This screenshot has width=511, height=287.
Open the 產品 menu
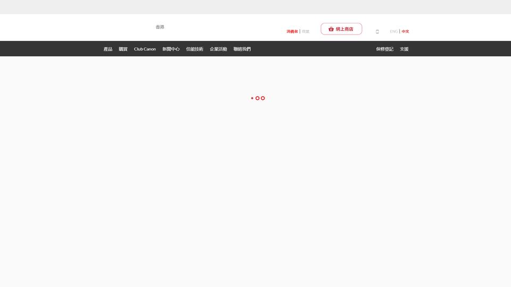108,49
